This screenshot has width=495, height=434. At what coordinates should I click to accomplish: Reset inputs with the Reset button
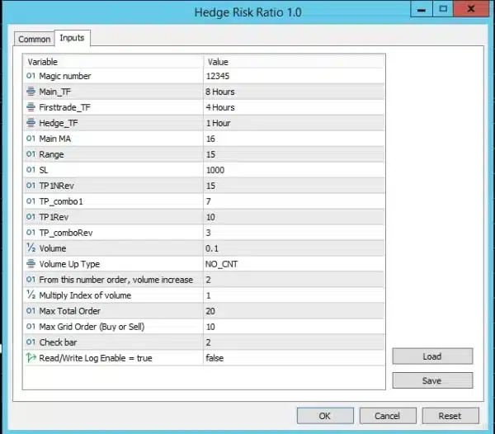tap(450, 416)
